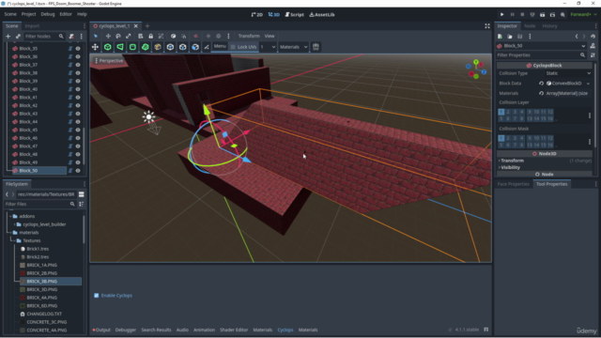
Task: Toggle visibility of Block_50
Action: (78, 171)
